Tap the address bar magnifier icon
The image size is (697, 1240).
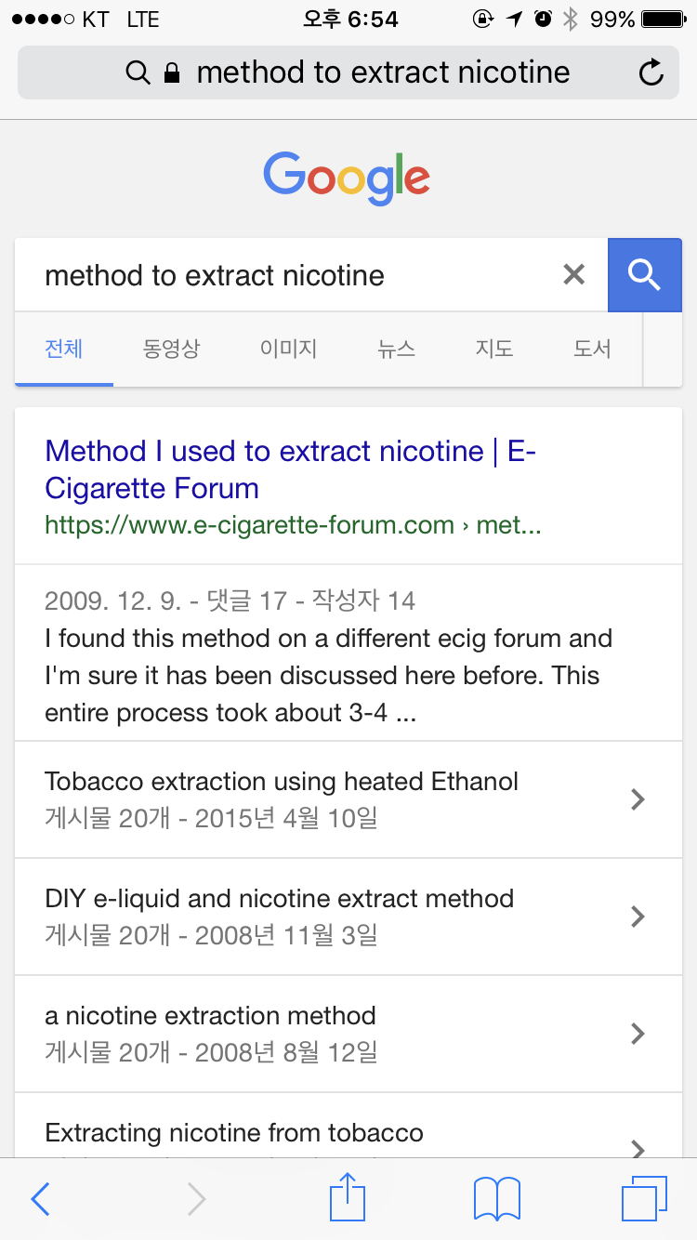pyautogui.click(x=138, y=73)
